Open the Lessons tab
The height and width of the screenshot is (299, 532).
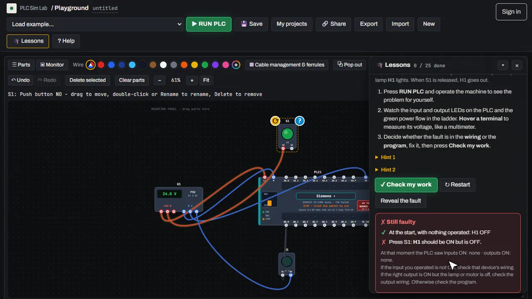(x=28, y=41)
